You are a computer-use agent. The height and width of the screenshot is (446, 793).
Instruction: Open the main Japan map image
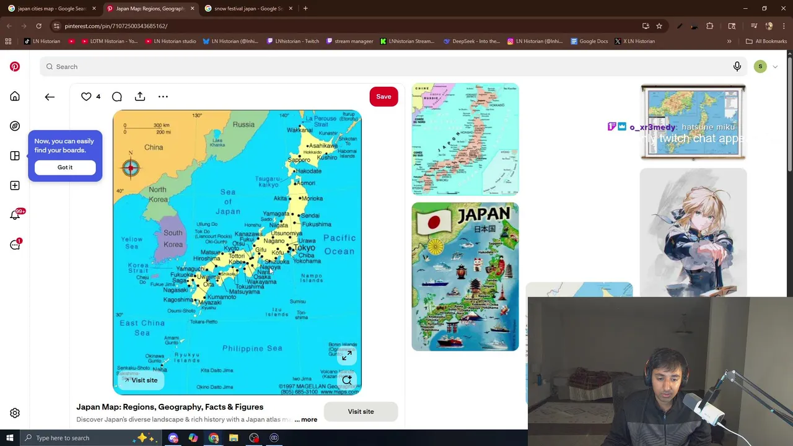pos(237,253)
